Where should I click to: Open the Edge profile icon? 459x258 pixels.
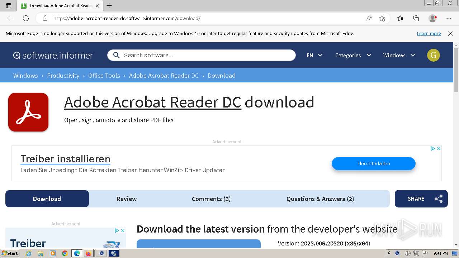point(432,18)
